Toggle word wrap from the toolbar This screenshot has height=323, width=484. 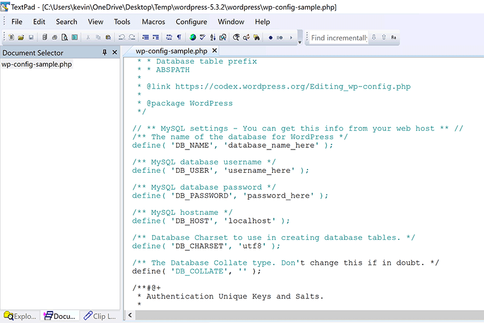169,38
